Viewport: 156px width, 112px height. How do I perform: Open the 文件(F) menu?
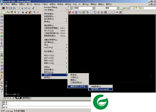[7, 4]
